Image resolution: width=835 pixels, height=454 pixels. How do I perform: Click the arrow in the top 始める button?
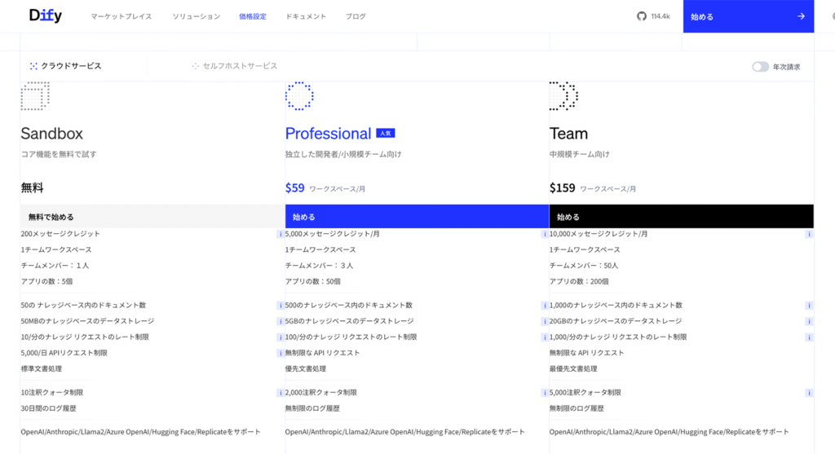pyautogui.click(x=801, y=16)
